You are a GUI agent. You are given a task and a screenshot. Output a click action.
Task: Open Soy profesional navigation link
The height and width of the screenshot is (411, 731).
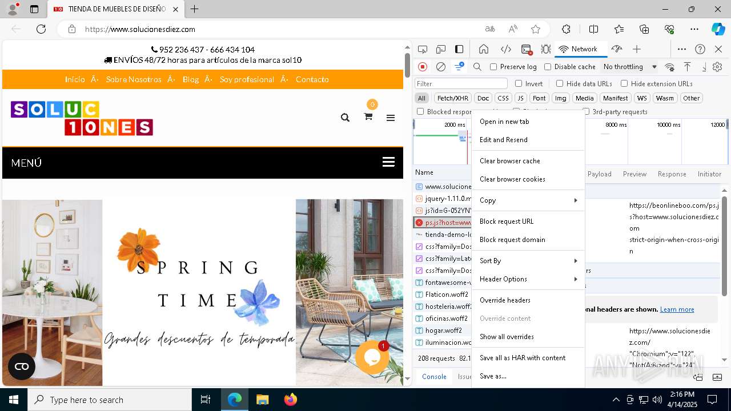tap(247, 79)
